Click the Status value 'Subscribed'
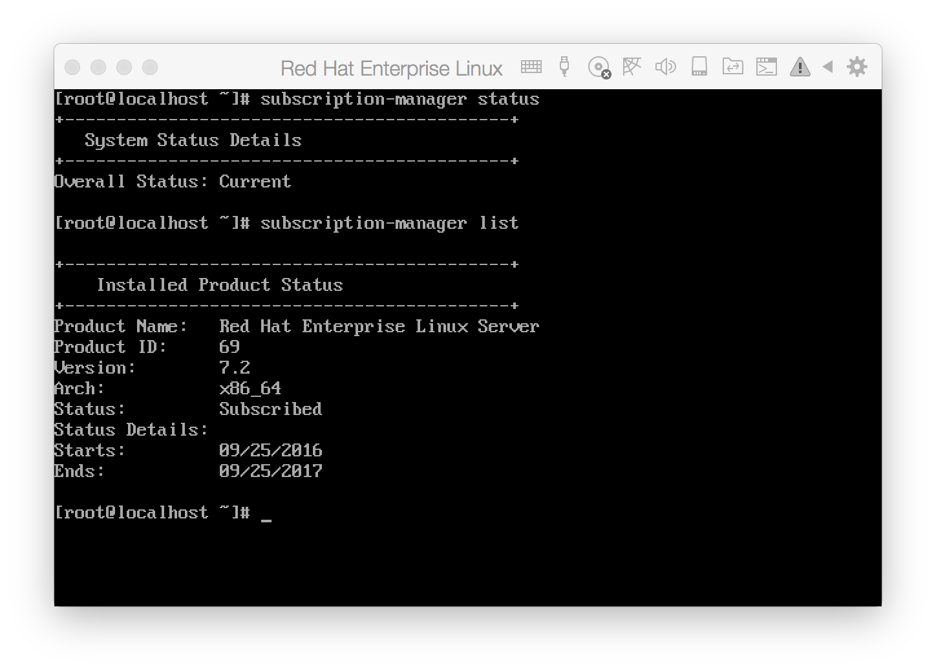 tap(271, 409)
